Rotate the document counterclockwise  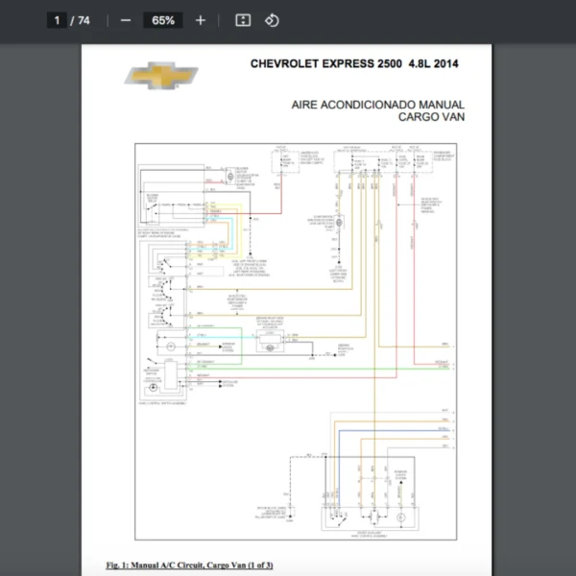click(x=272, y=20)
